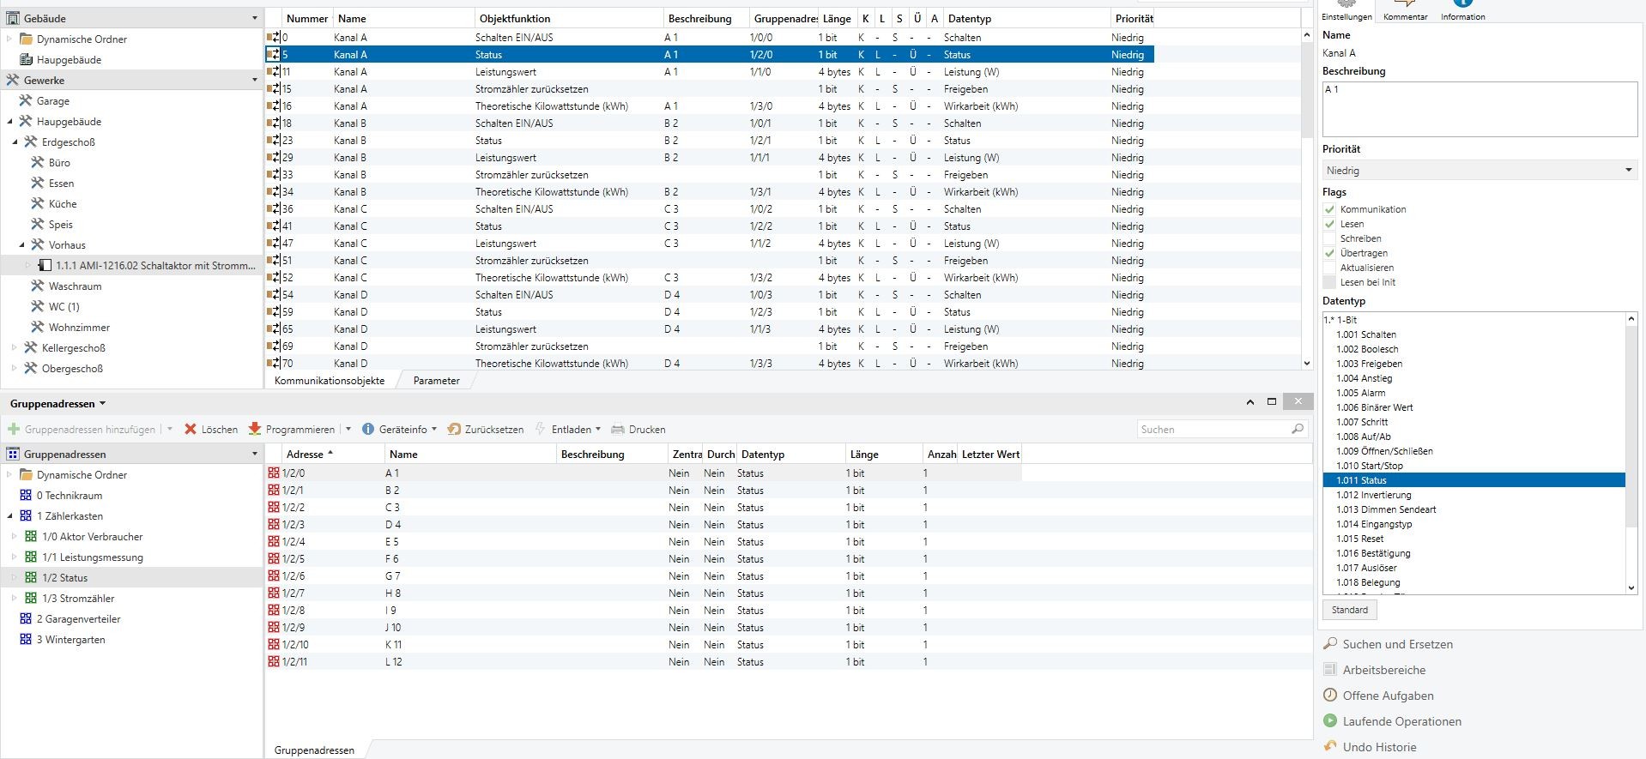Disable the Kommunikation flag checkbox
The image size is (1646, 759).
(x=1329, y=209)
